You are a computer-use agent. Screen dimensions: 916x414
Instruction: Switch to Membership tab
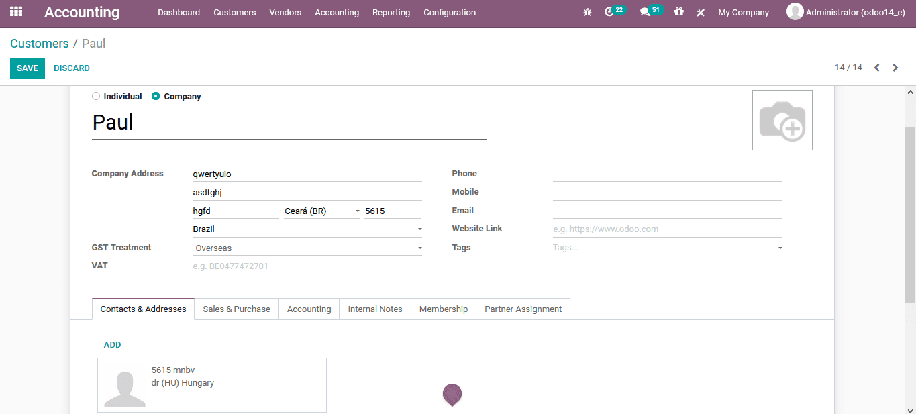[444, 309]
